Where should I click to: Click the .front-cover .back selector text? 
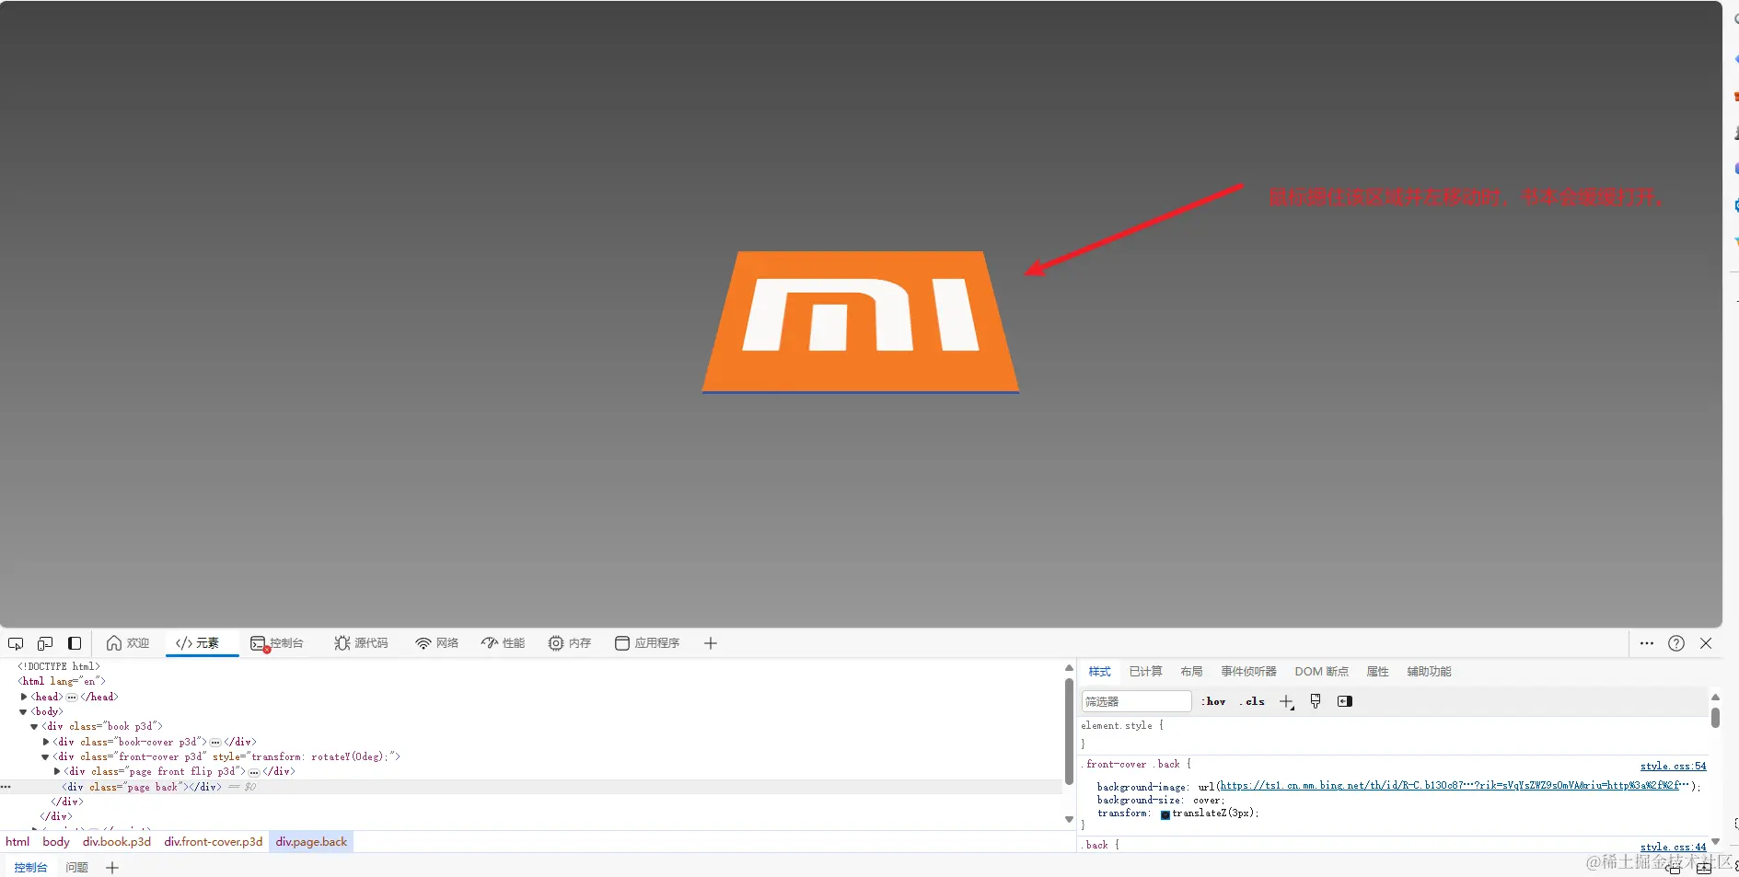(x=1132, y=765)
